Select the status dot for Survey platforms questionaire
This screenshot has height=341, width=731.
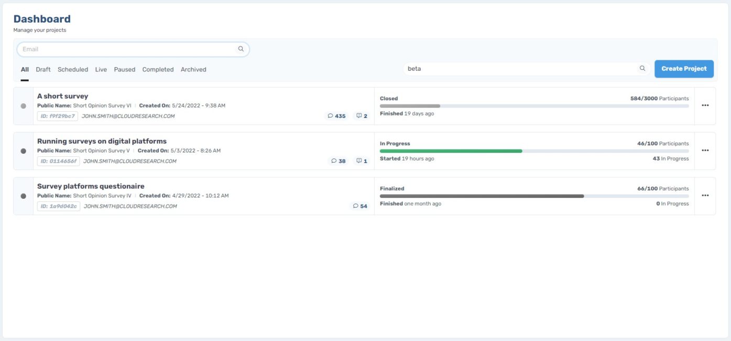click(x=23, y=195)
